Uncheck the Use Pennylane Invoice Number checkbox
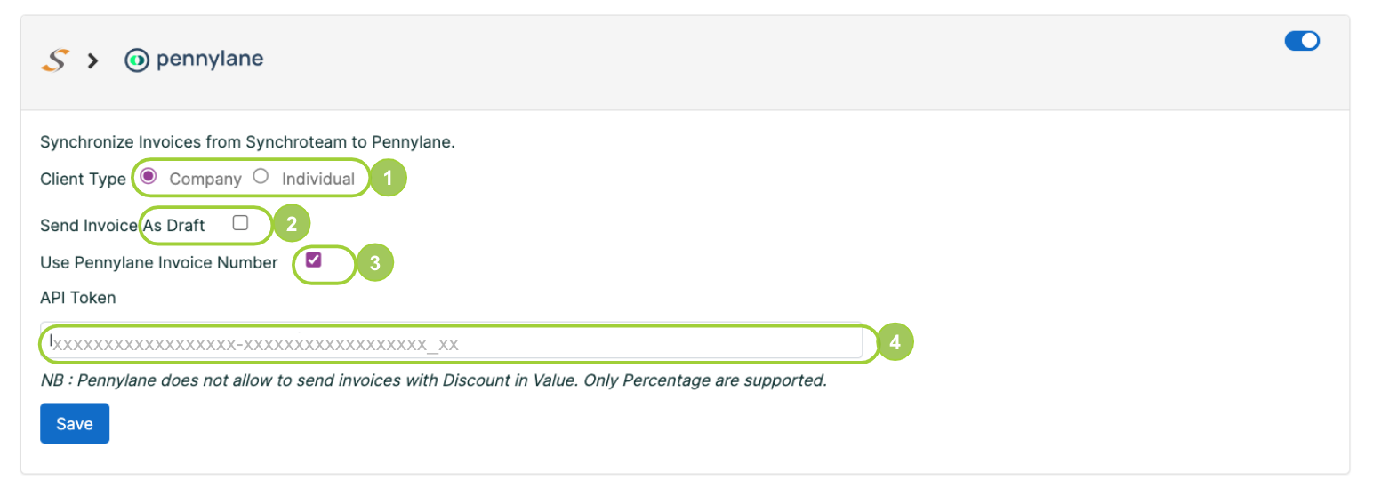 [x=313, y=260]
